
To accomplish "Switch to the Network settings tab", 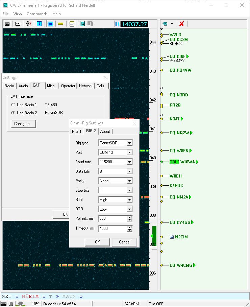I will [86, 86].
